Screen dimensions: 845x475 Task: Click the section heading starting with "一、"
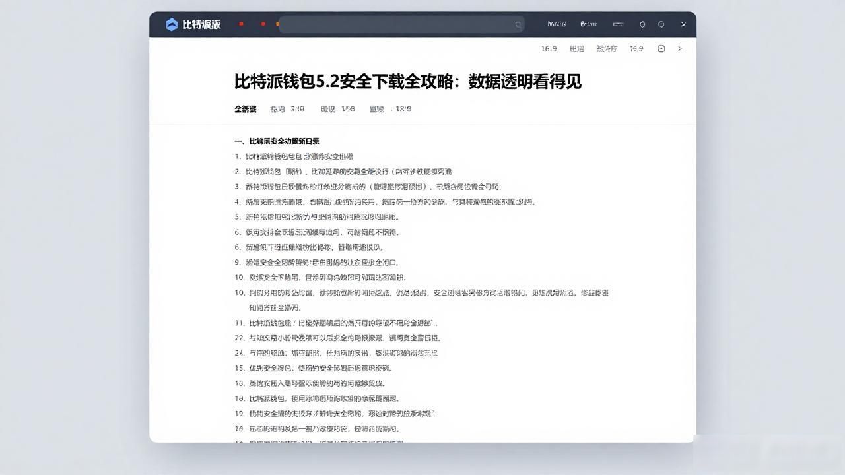[277, 141]
